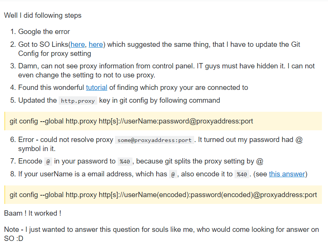
Task: Click the "Google the error" list item
Action: [x=44, y=32]
